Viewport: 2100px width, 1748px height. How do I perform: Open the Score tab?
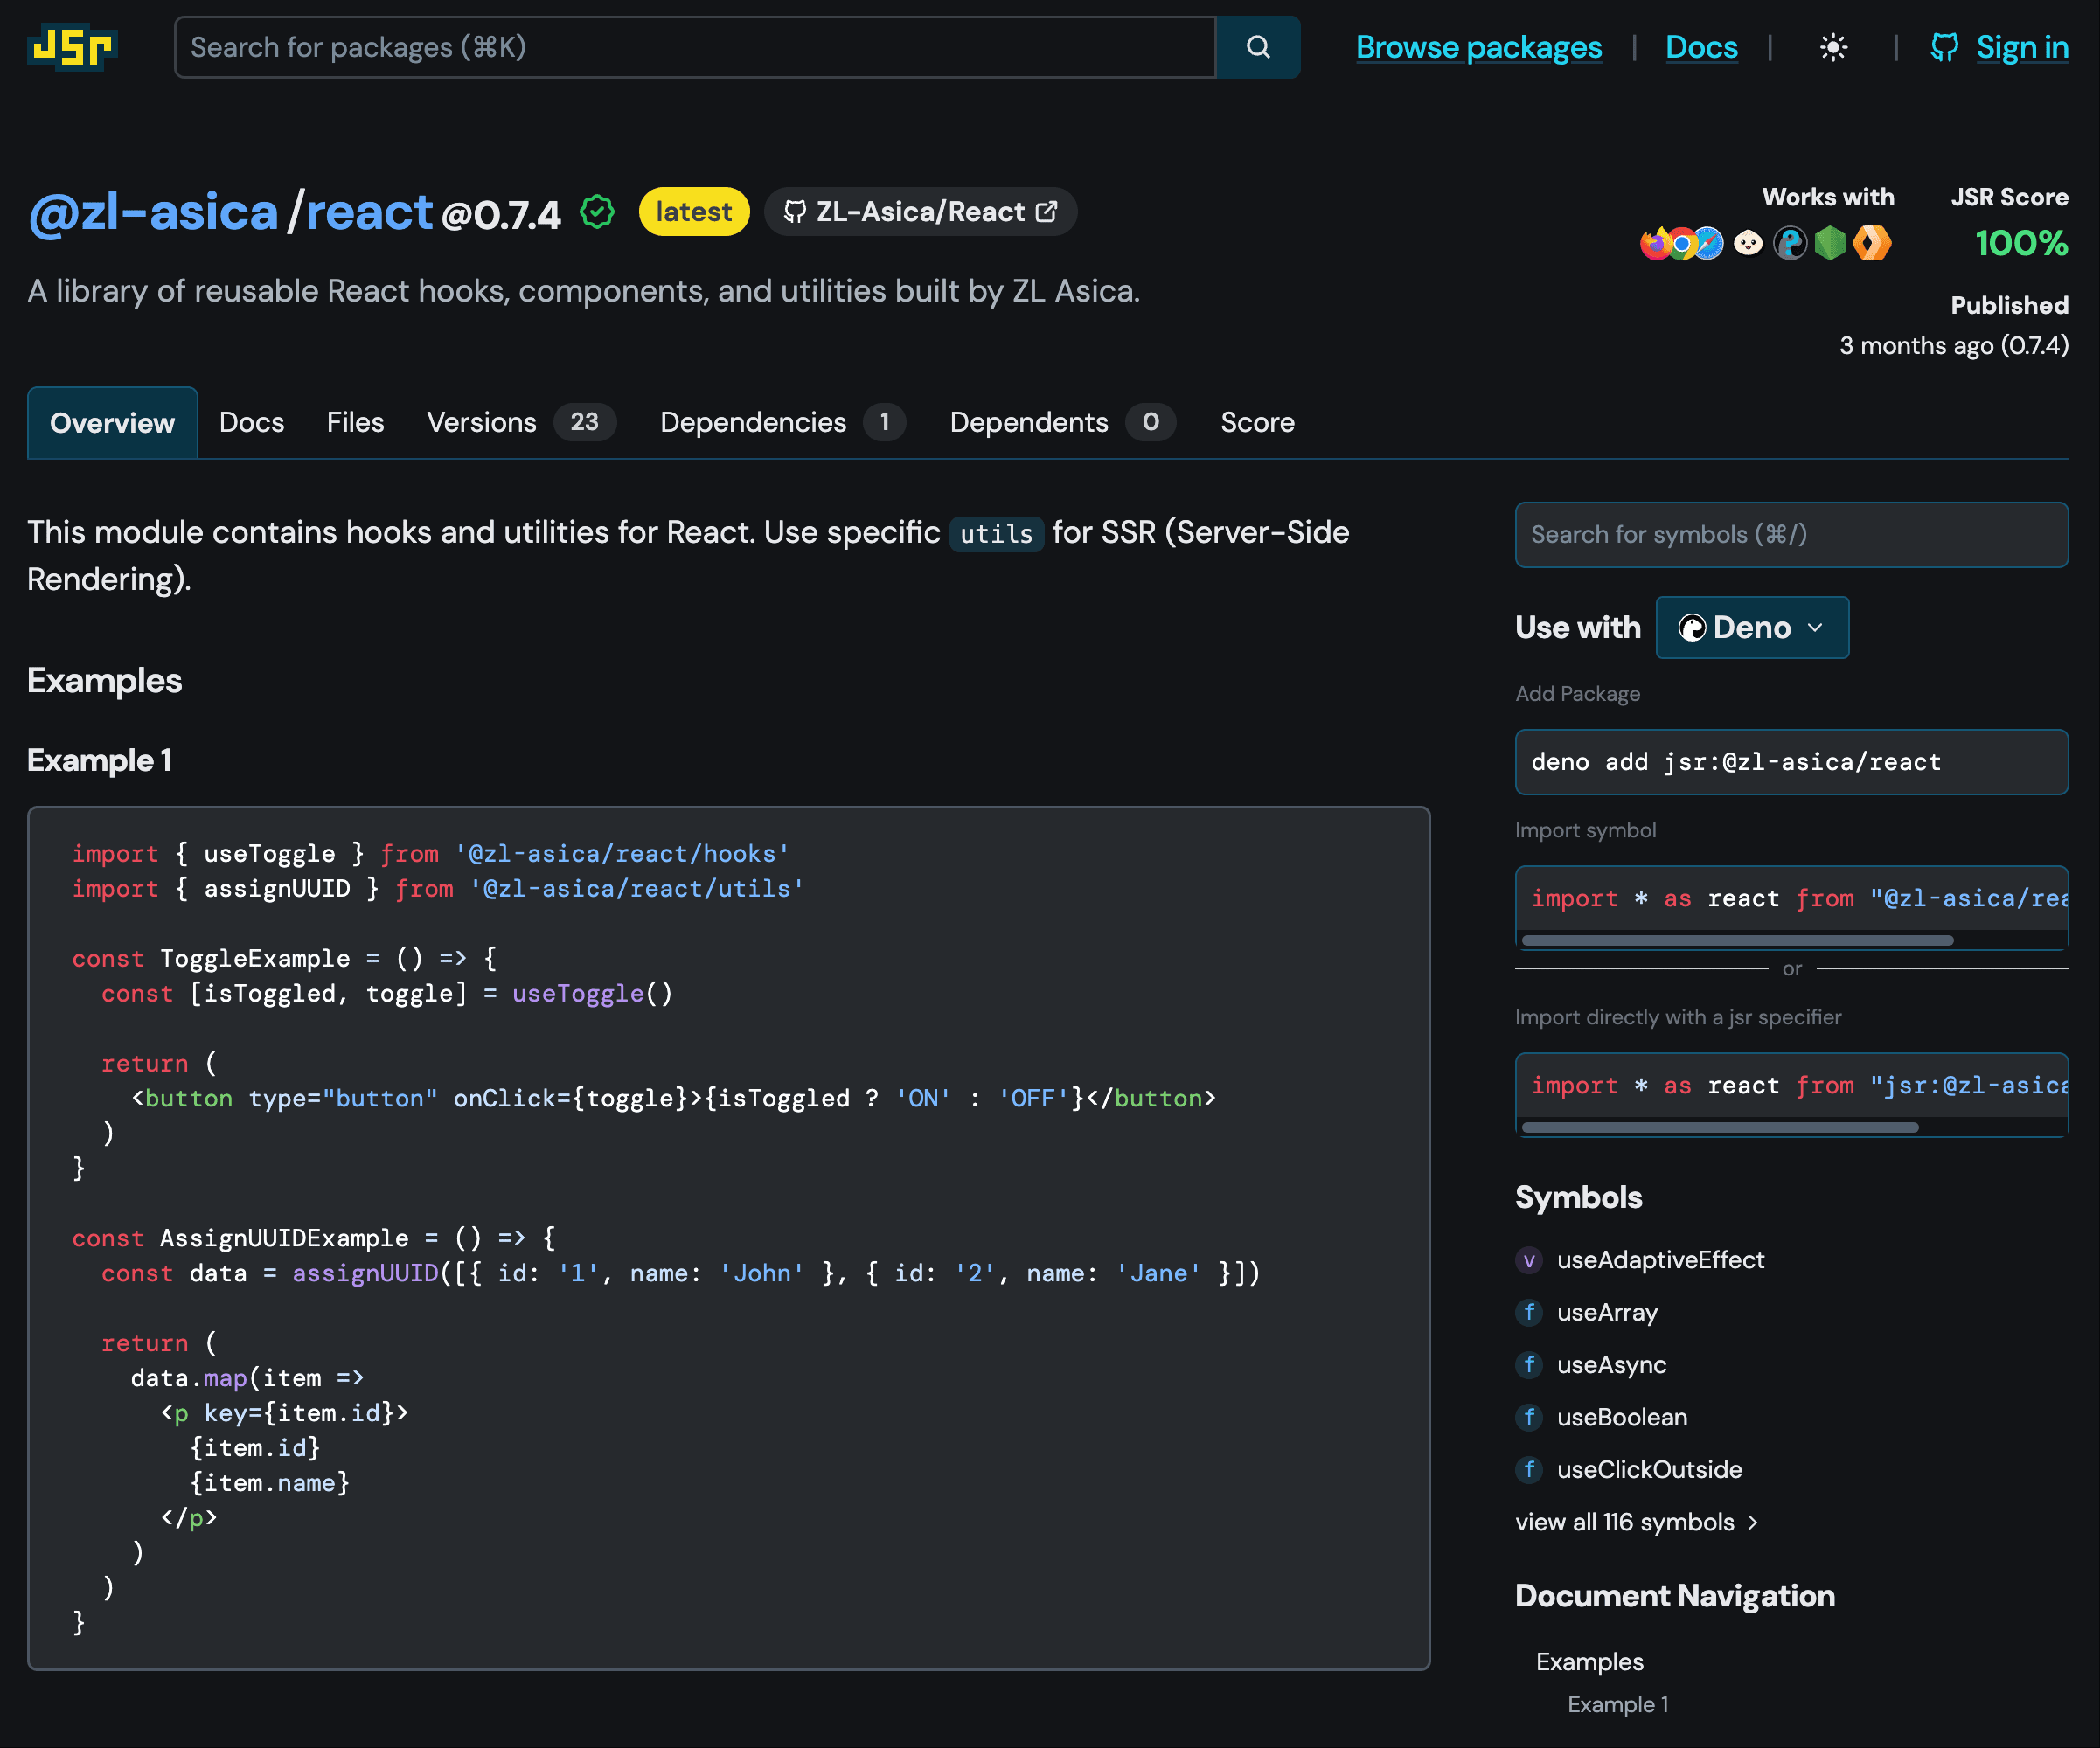pyautogui.click(x=1257, y=423)
